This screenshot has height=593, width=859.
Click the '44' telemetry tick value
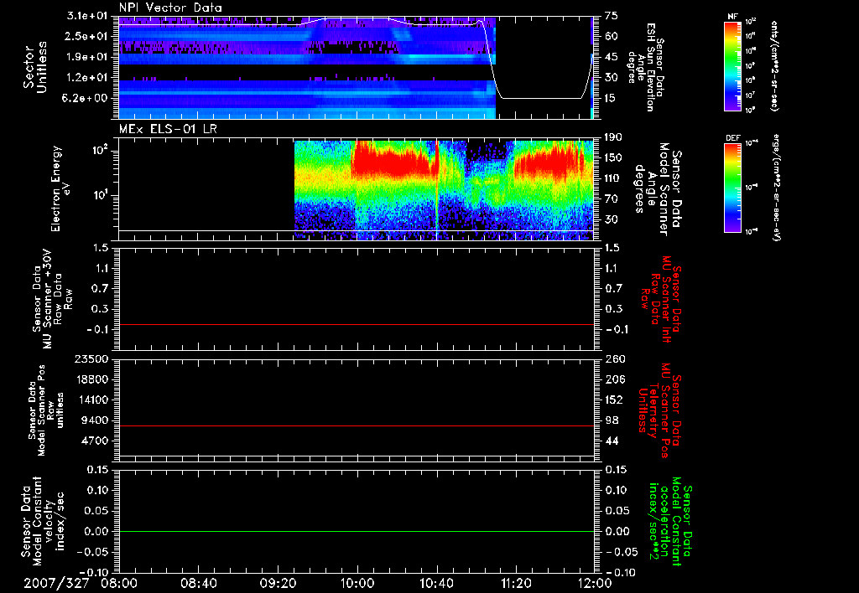click(x=612, y=441)
